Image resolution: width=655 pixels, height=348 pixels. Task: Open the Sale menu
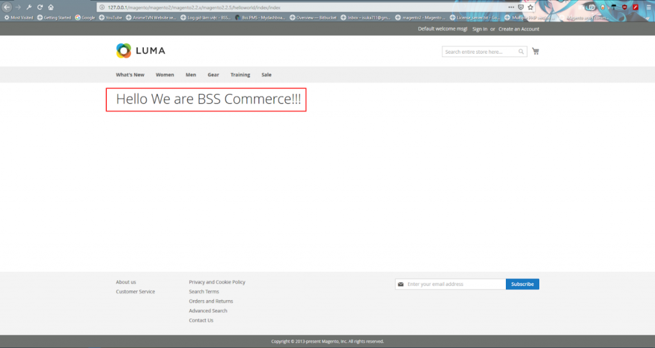pyautogui.click(x=266, y=75)
